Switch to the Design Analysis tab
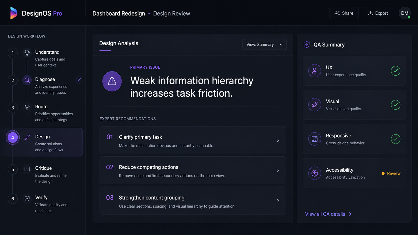This screenshot has height=235, width=418. tap(119, 43)
